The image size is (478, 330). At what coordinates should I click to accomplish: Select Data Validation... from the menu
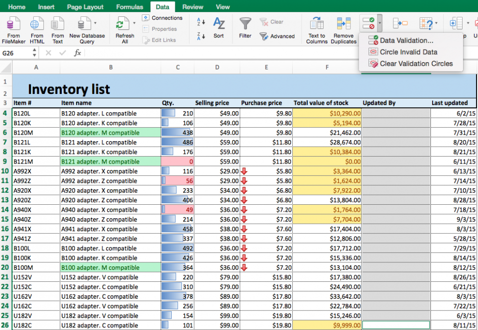[406, 41]
